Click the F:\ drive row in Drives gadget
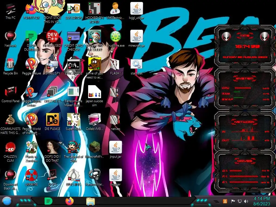Image resolution: width=276 pixels, height=207 pixels. (x=246, y=176)
